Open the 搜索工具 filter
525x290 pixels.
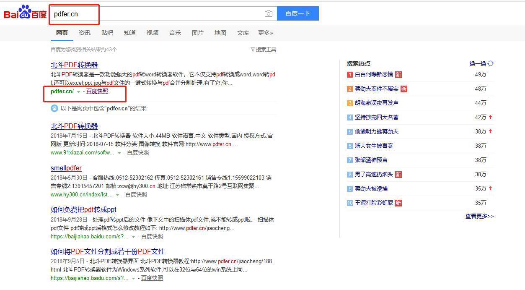(x=264, y=50)
